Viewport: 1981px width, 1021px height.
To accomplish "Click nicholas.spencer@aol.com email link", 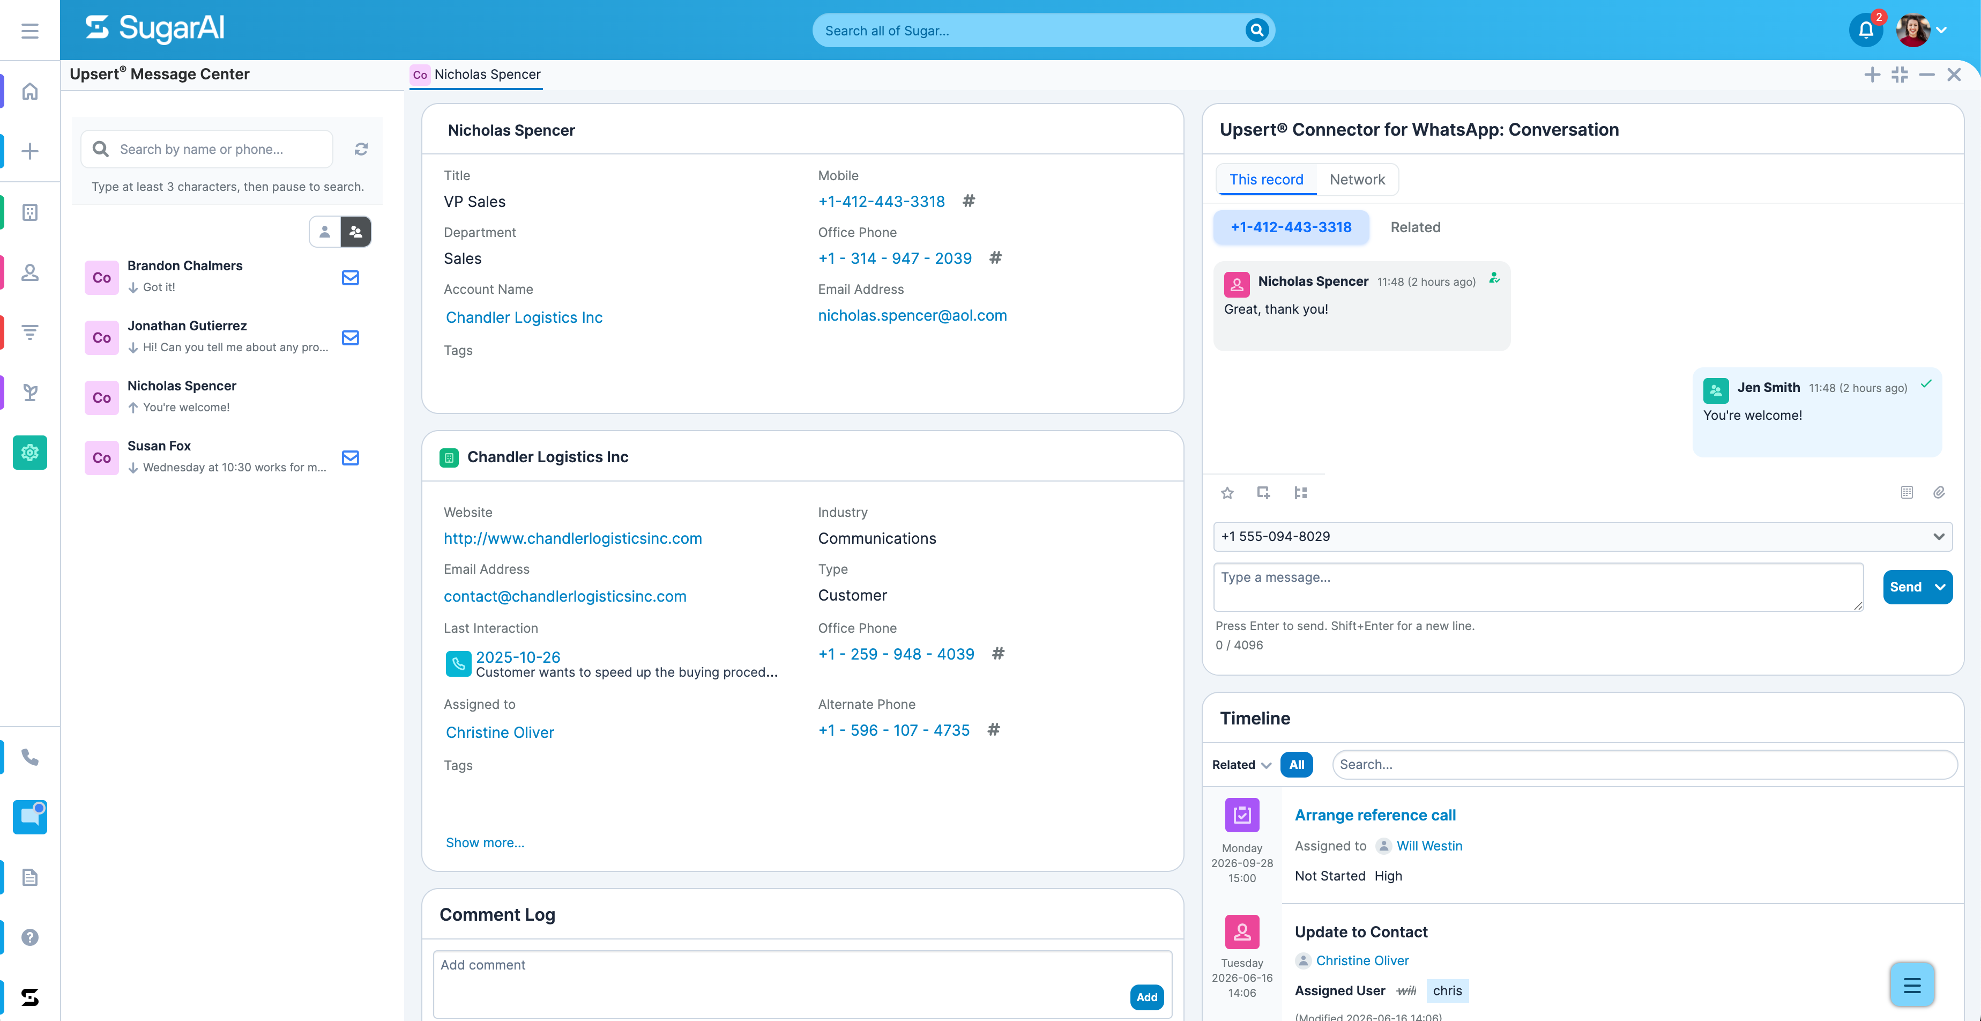I will coord(912,315).
